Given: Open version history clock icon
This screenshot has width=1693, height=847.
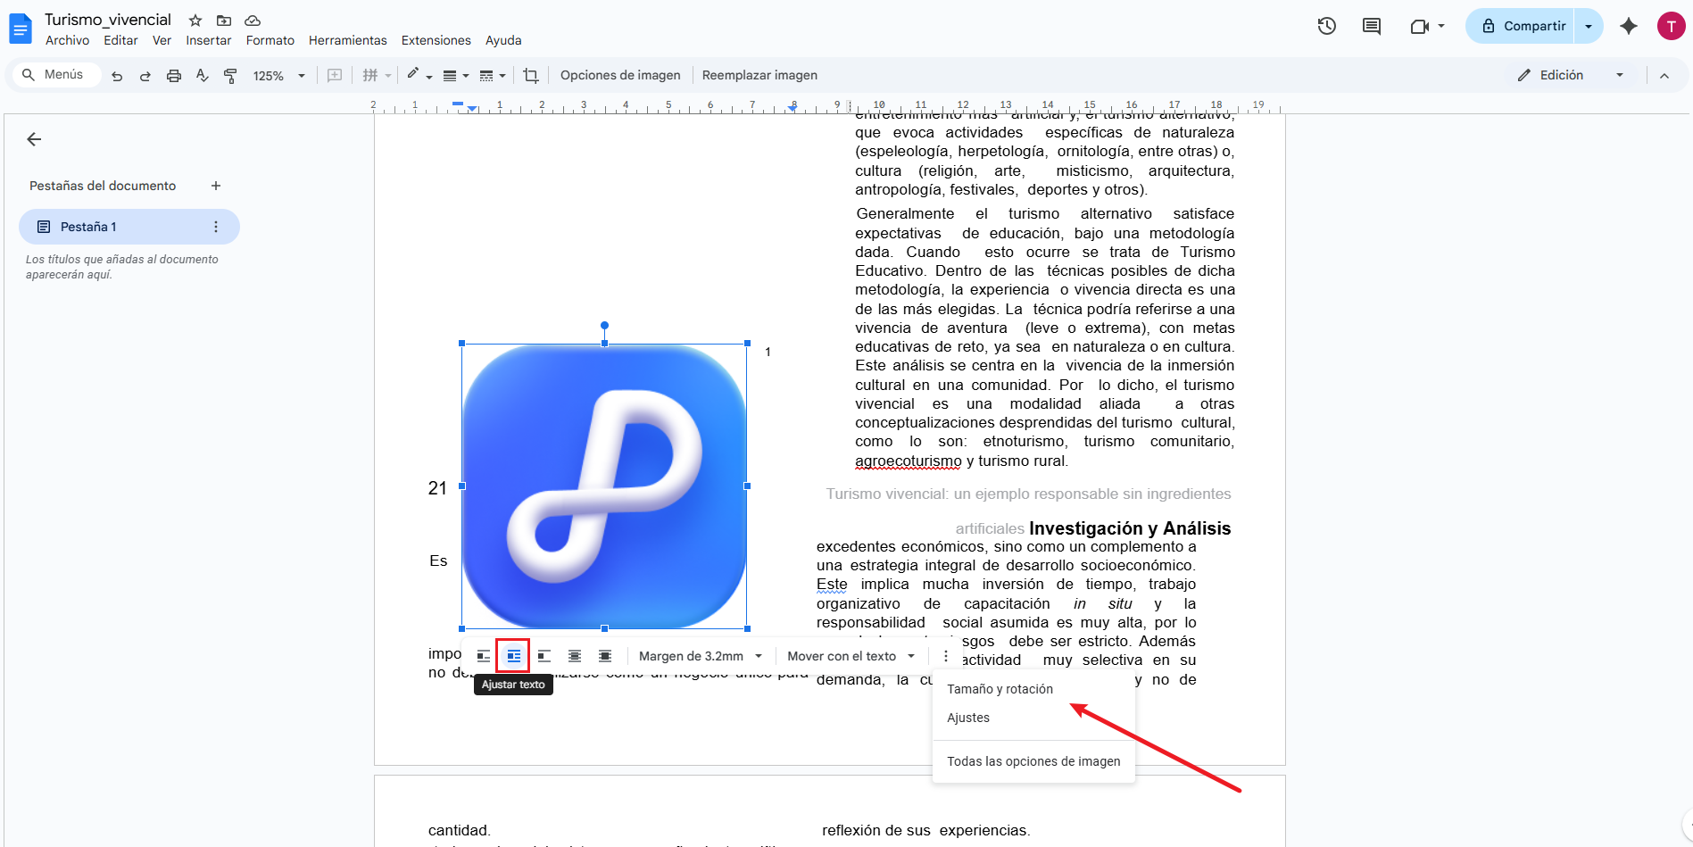Looking at the screenshot, I should (1326, 26).
